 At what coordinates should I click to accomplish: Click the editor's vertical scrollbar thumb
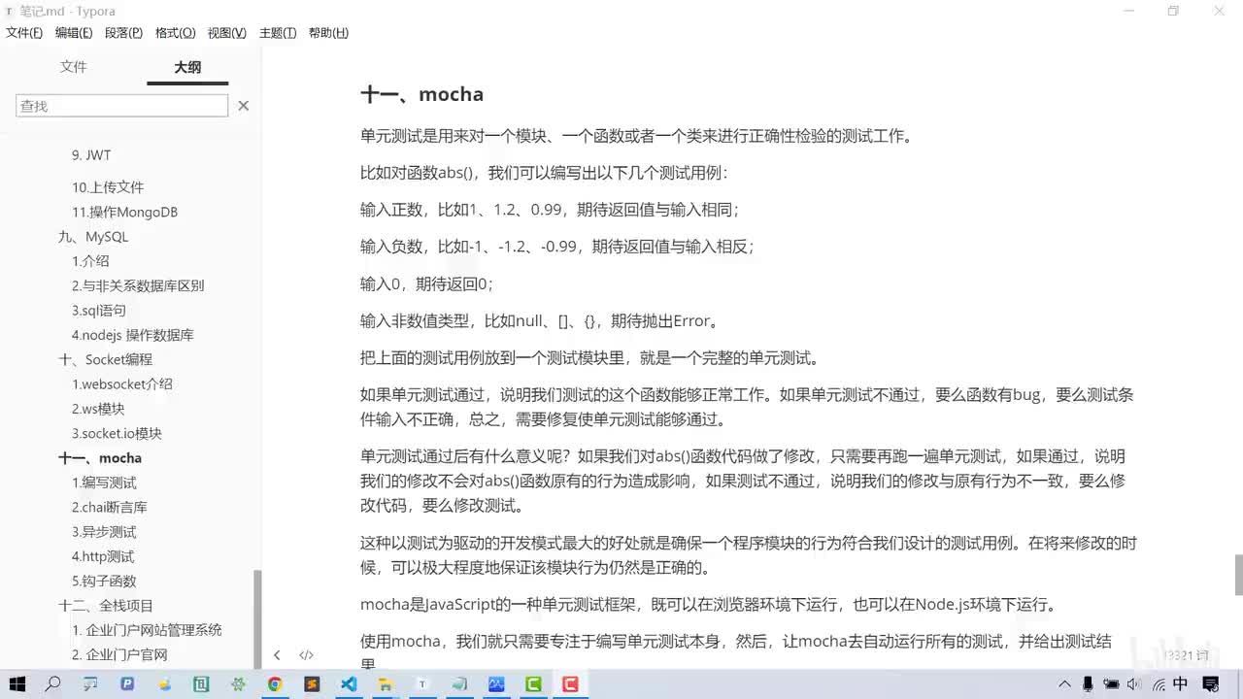point(1238,574)
